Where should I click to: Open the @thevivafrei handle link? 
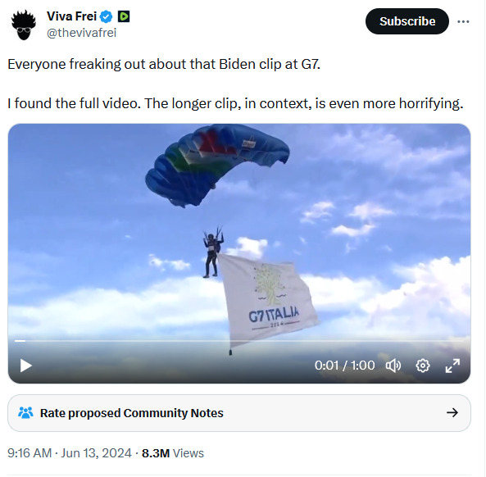[x=81, y=33]
